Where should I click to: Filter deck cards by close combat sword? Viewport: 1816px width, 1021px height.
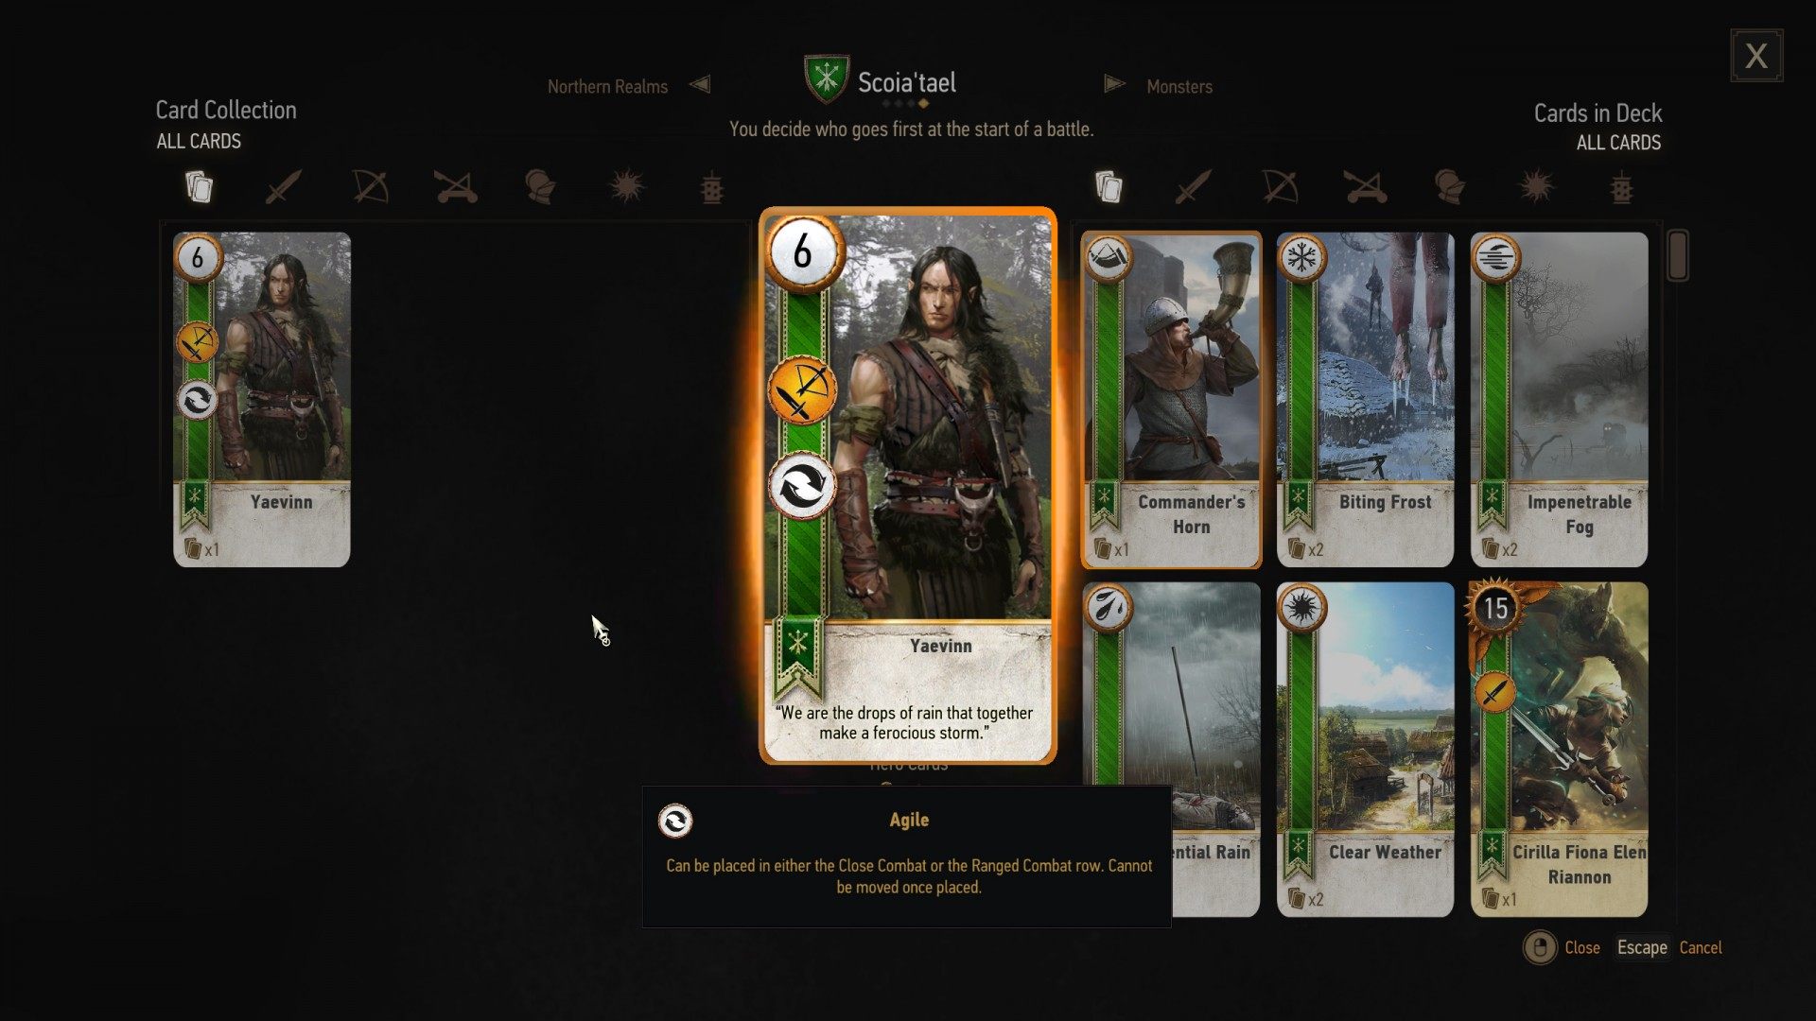click(1193, 187)
